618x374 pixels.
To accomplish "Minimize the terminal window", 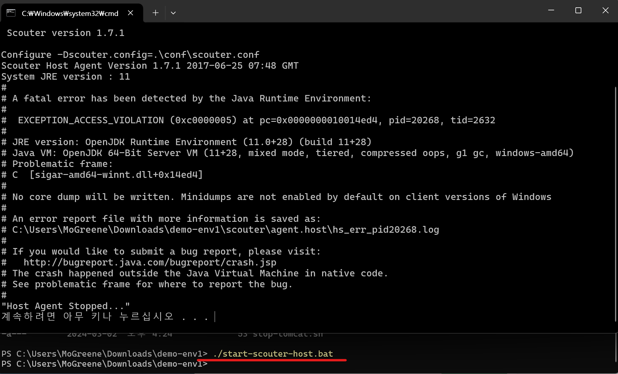I will pos(551,11).
